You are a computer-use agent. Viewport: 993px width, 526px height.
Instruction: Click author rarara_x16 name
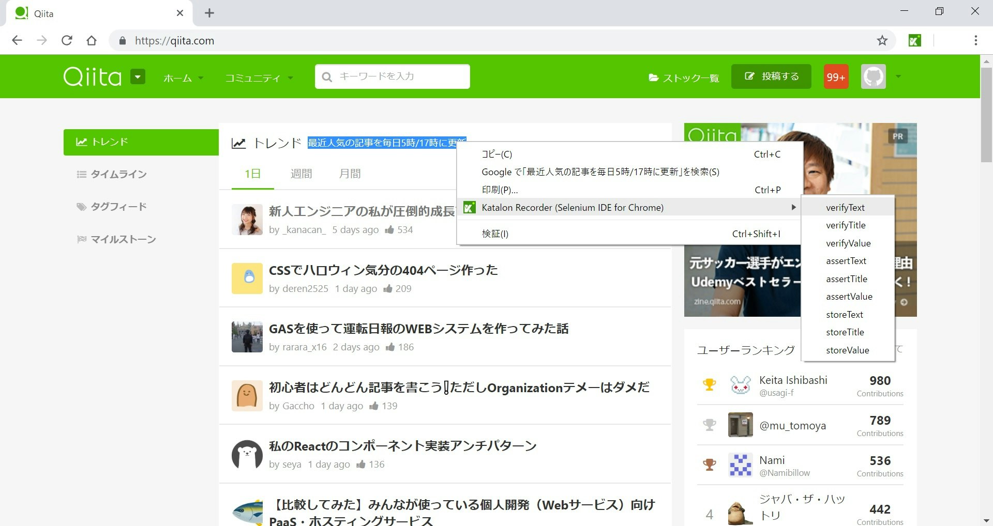point(304,347)
